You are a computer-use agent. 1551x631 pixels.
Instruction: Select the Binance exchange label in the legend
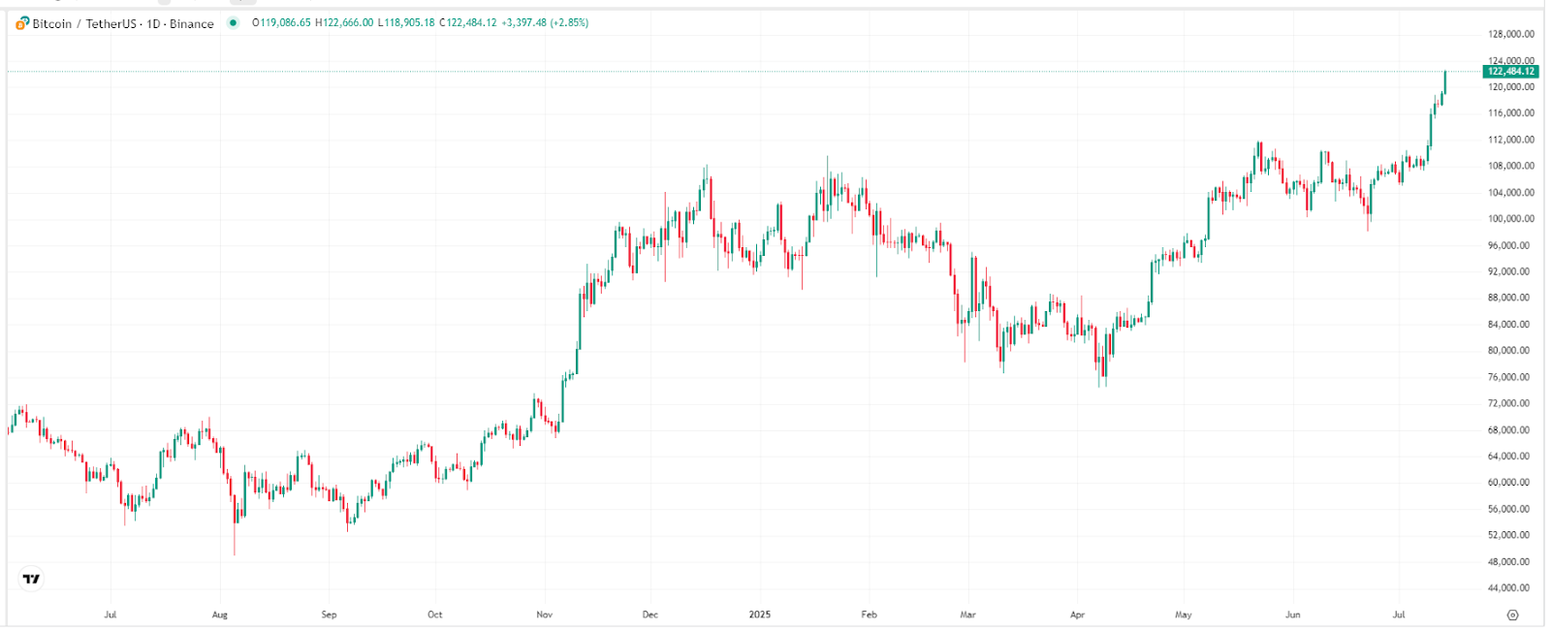191,23
